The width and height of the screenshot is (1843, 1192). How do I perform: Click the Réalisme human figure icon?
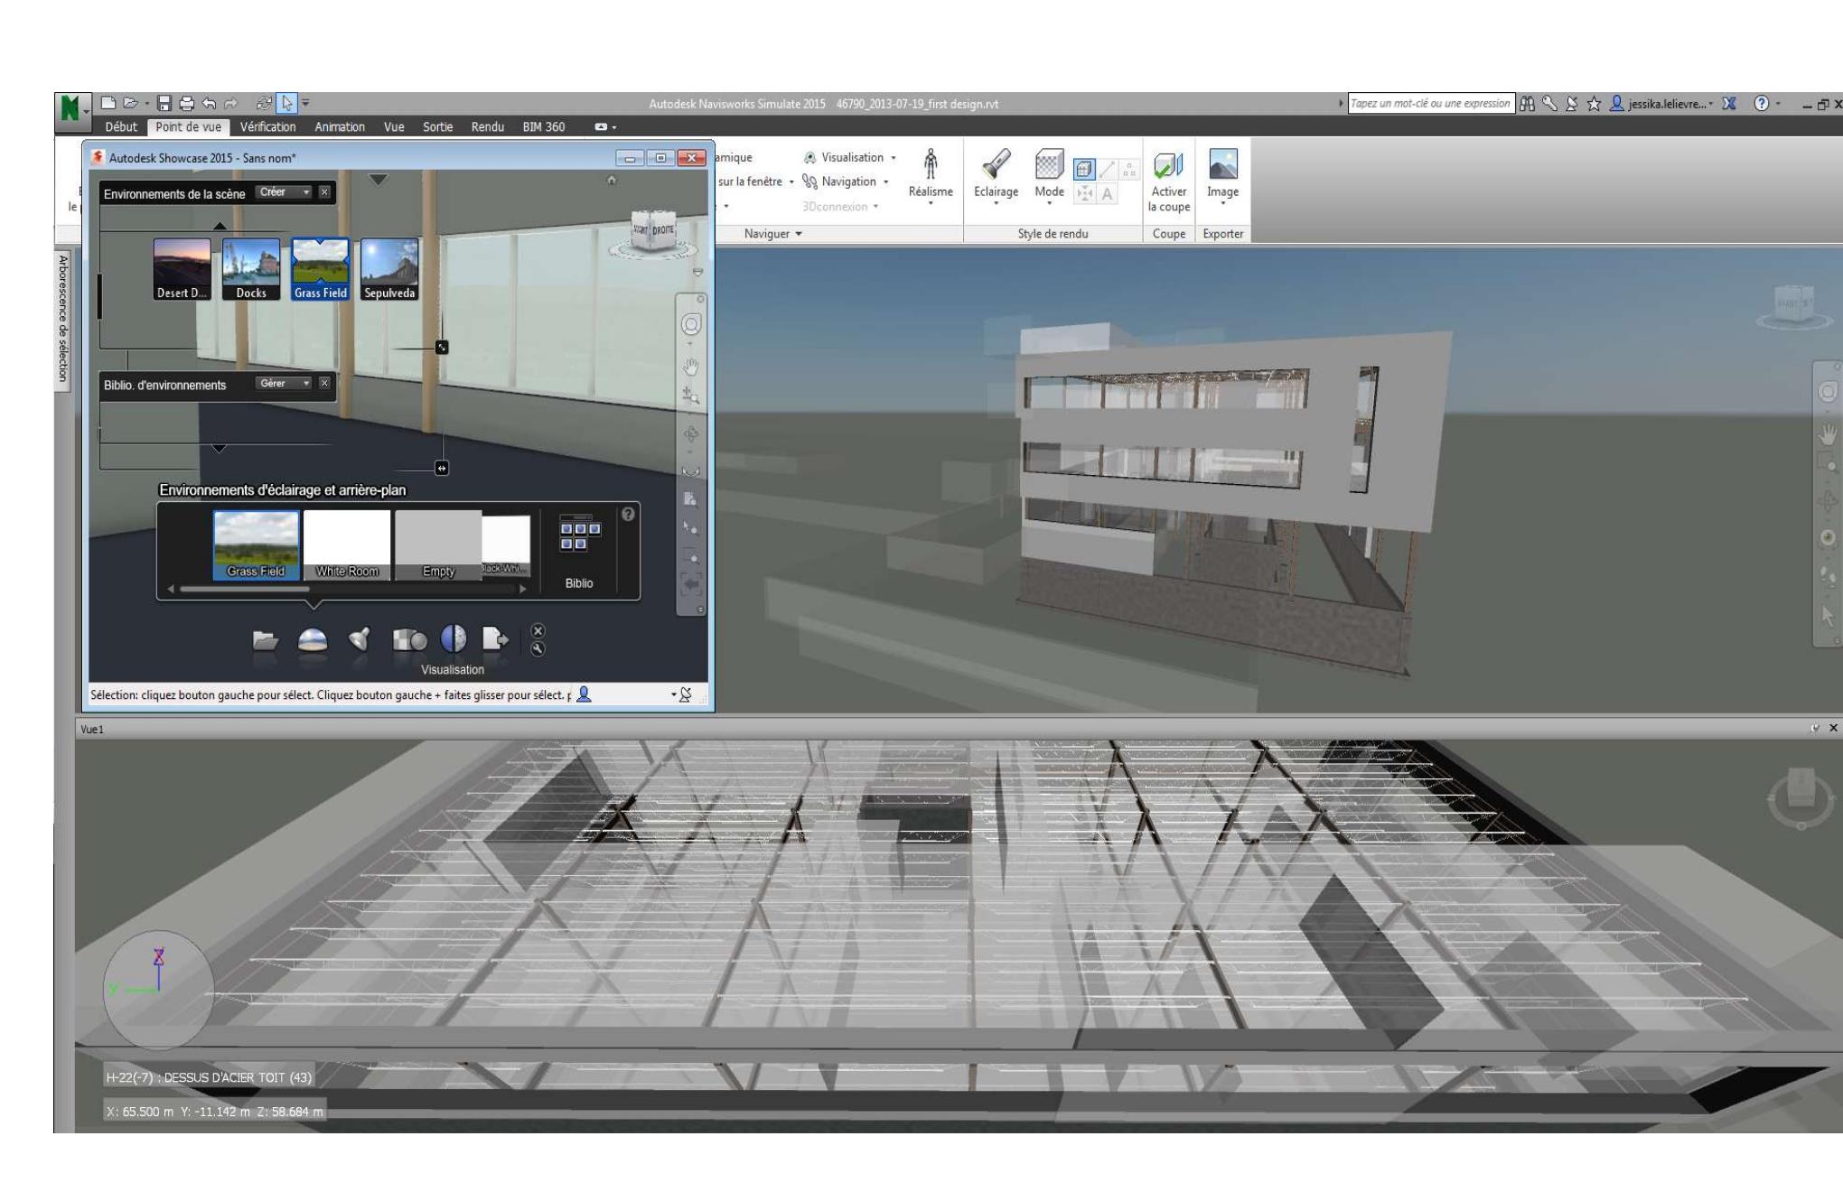coord(930,165)
